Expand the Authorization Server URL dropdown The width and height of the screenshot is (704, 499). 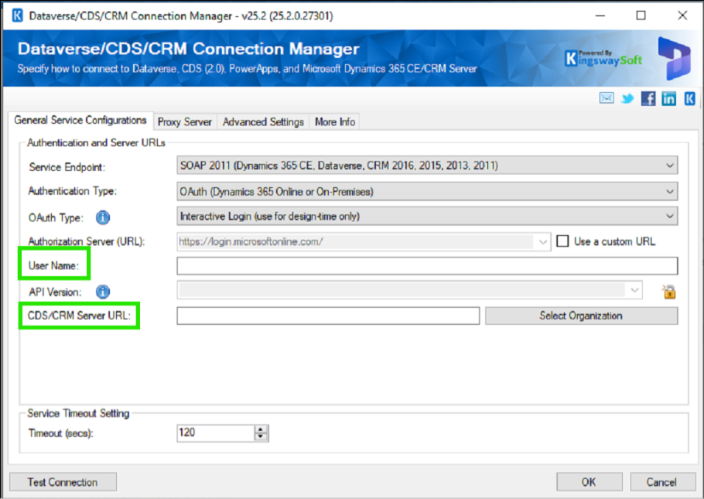point(543,242)
